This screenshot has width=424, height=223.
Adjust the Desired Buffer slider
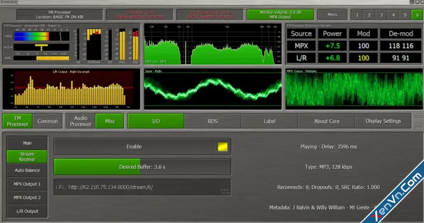[142, 167]
